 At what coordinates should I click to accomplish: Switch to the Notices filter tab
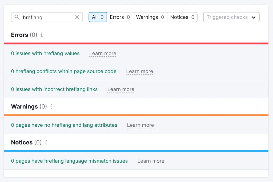click(182, 17)
